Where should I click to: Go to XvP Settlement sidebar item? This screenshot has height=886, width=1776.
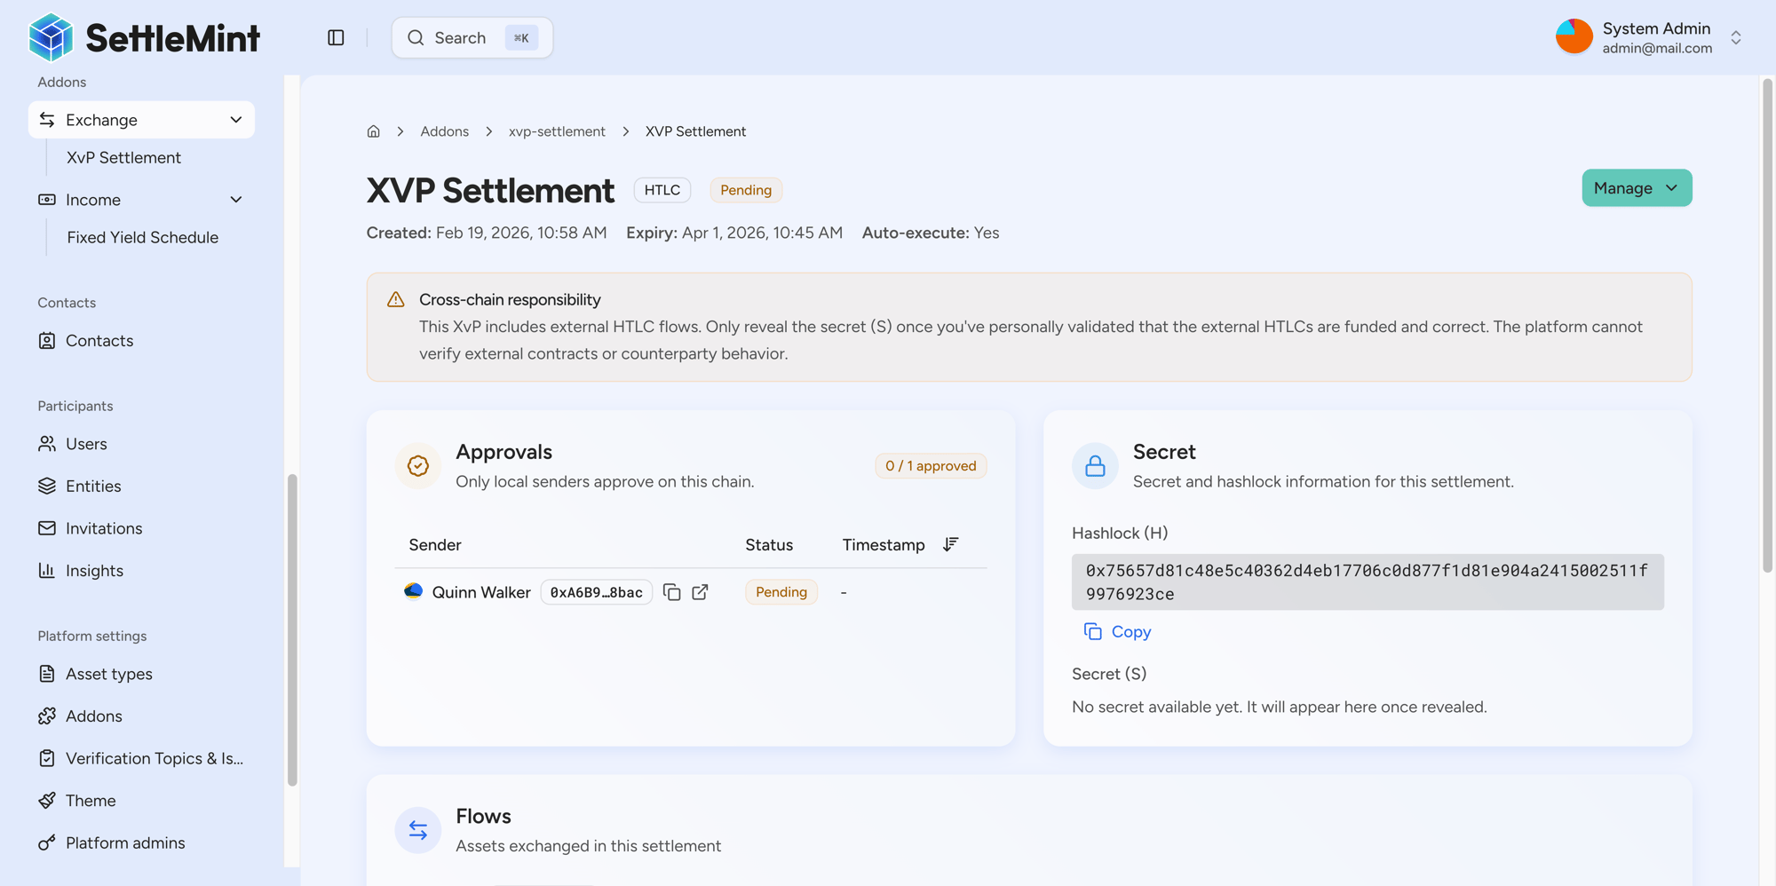pos(123,157)
